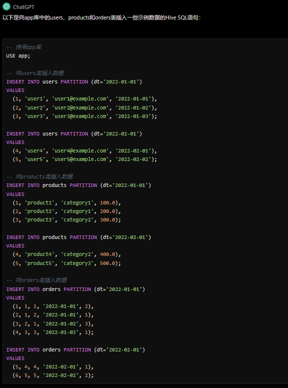Image resolution: width=288 pixels, height=388 pixels.
Task: Click INSERT INTO users line for dt='2022-01-01'
Action: click(x=74, y=81)
